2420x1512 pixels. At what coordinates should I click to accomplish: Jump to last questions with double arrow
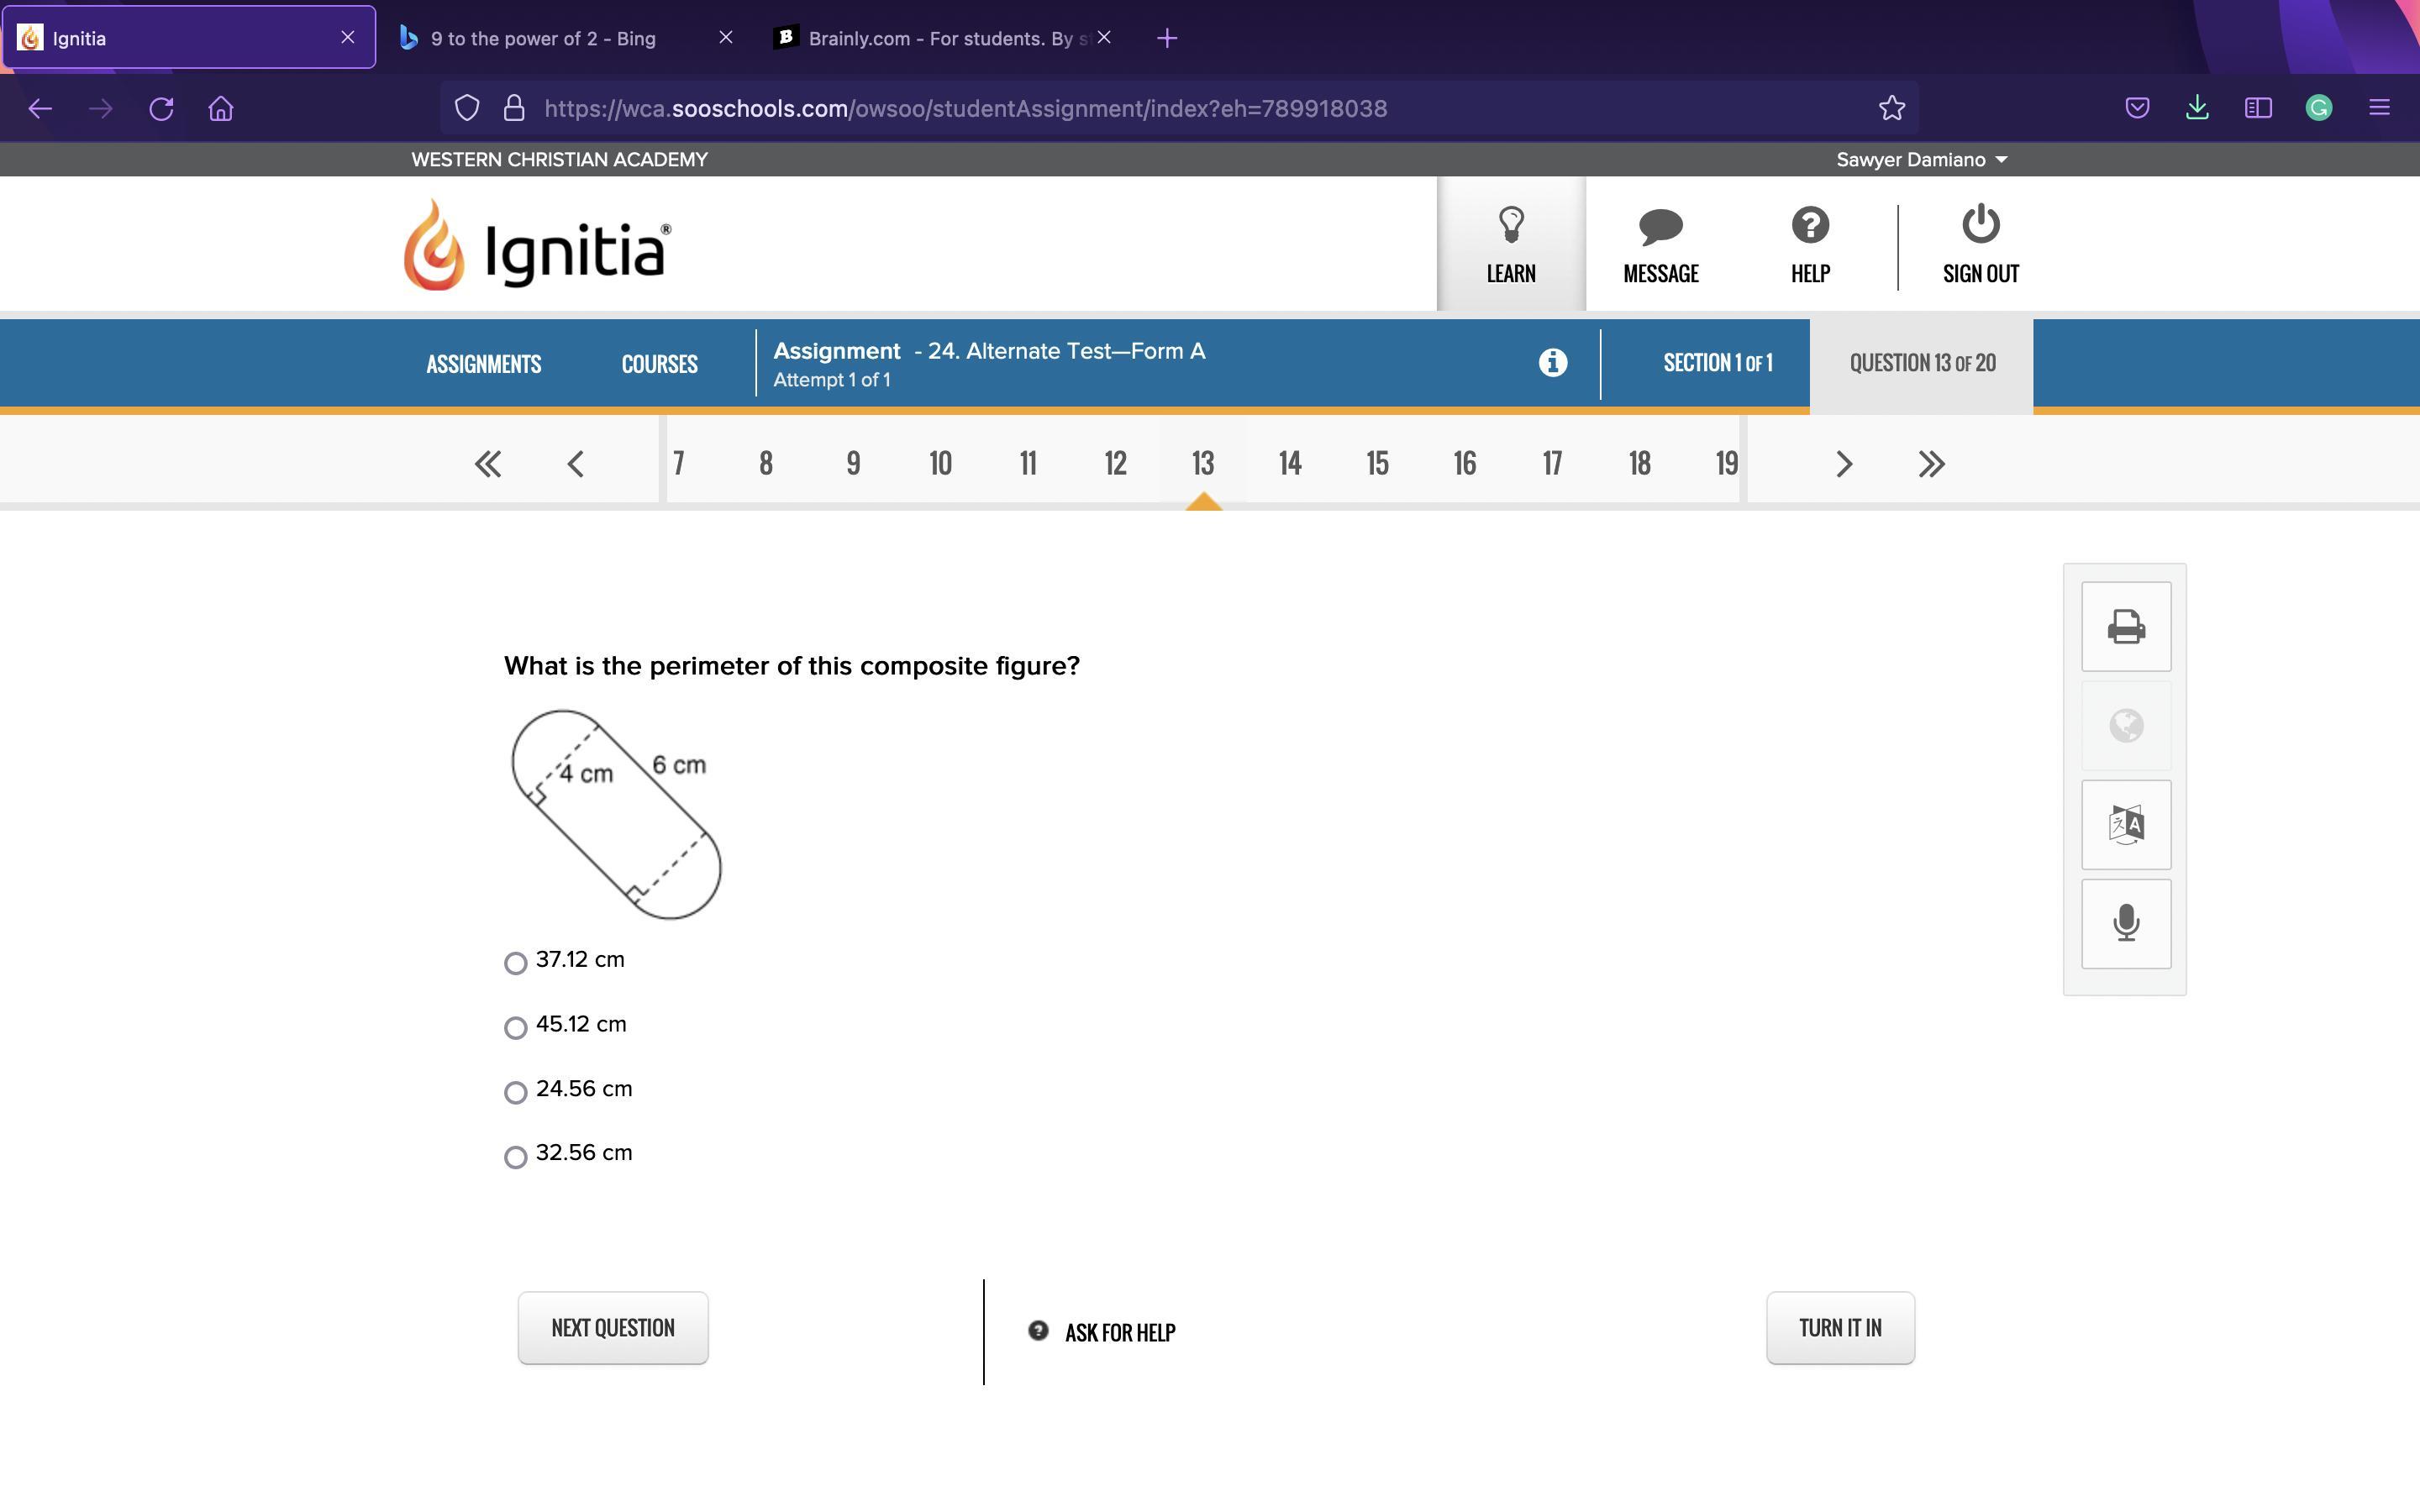(1931, 464)
